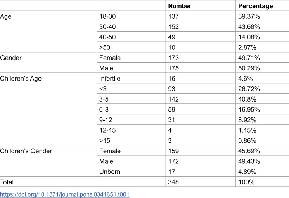The width and height of the screenshot is (289, 198).
Task: Click the 16.95% percentage cell
Action: (x=249, y=110)
